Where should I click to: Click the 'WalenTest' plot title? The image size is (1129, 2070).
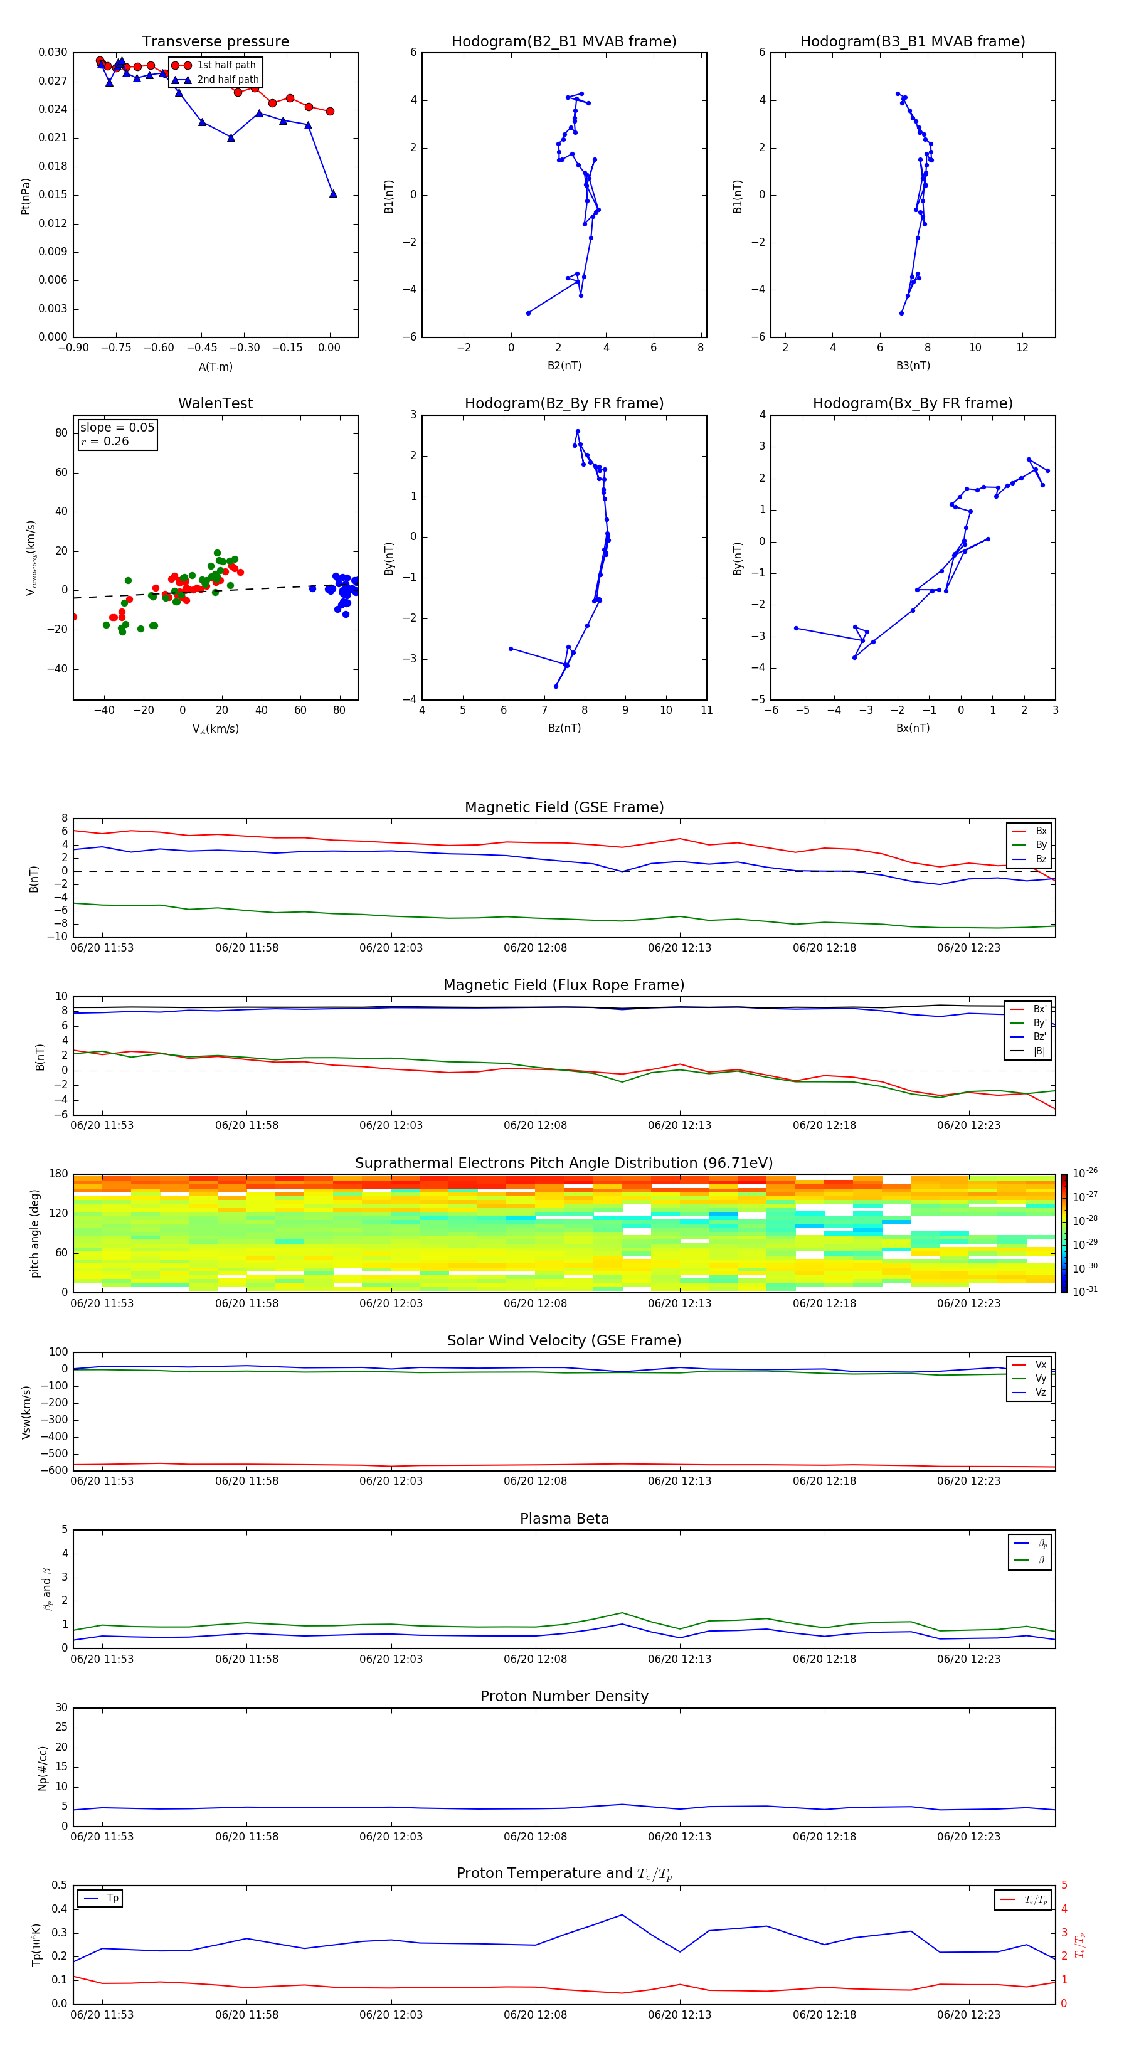click(215, 403)
